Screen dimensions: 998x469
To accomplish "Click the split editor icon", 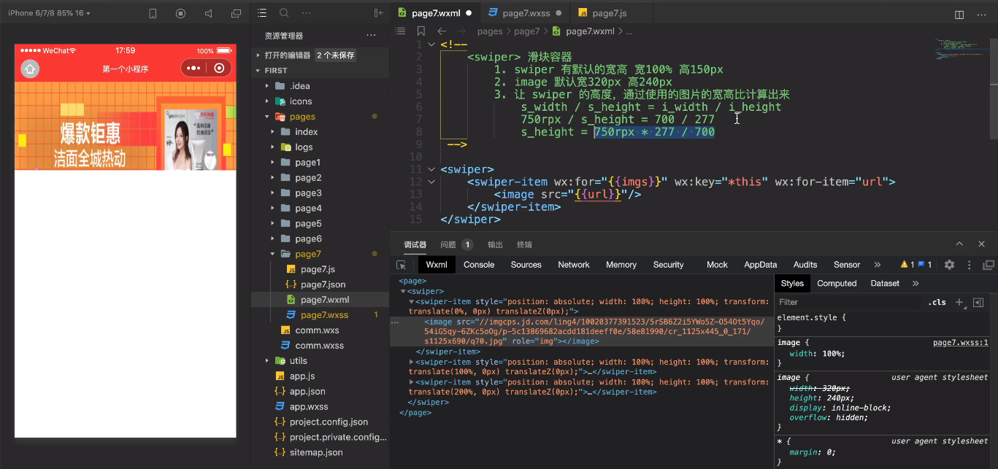I will coord(959,14).
